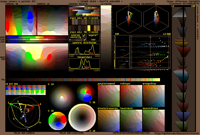Click the right CAM16UCS colourspace cube
Viewport: 200px width, 135px height.
(156, 19)
